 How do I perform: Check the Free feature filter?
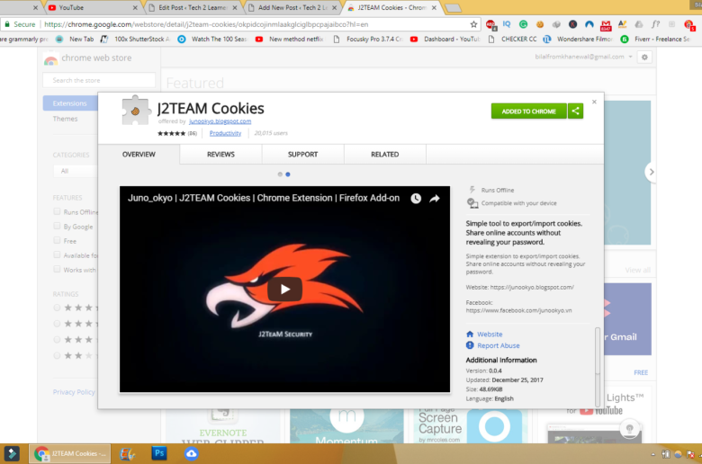point(57,240)
